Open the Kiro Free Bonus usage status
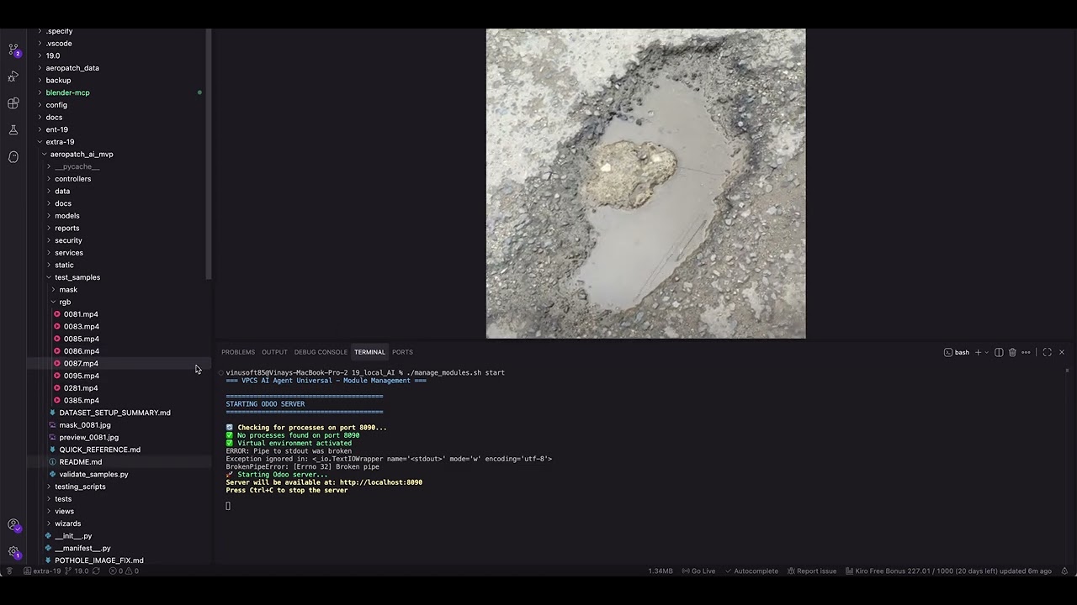 pos(947,571)
